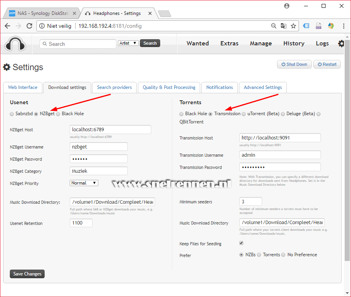
Task: Bookmark this page with star icon
Action: click(x=293, y=26)
